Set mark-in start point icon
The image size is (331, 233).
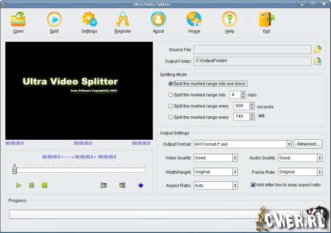click(103, 185)
